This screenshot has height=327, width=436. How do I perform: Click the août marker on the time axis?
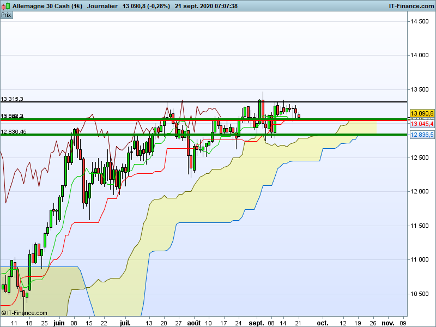pyautogui.click(x=194, y=323)
